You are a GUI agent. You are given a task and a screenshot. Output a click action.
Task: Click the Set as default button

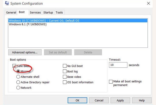click(x=58, y=52)
